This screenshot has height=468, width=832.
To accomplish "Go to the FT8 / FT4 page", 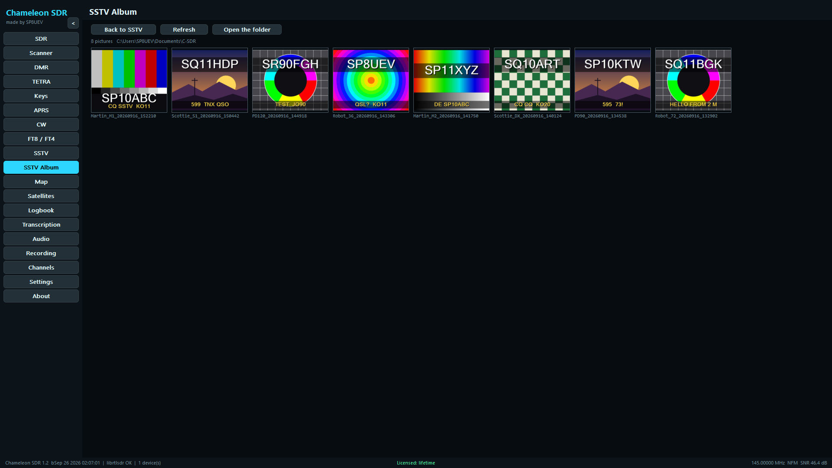I will click(x=41, y=139).
